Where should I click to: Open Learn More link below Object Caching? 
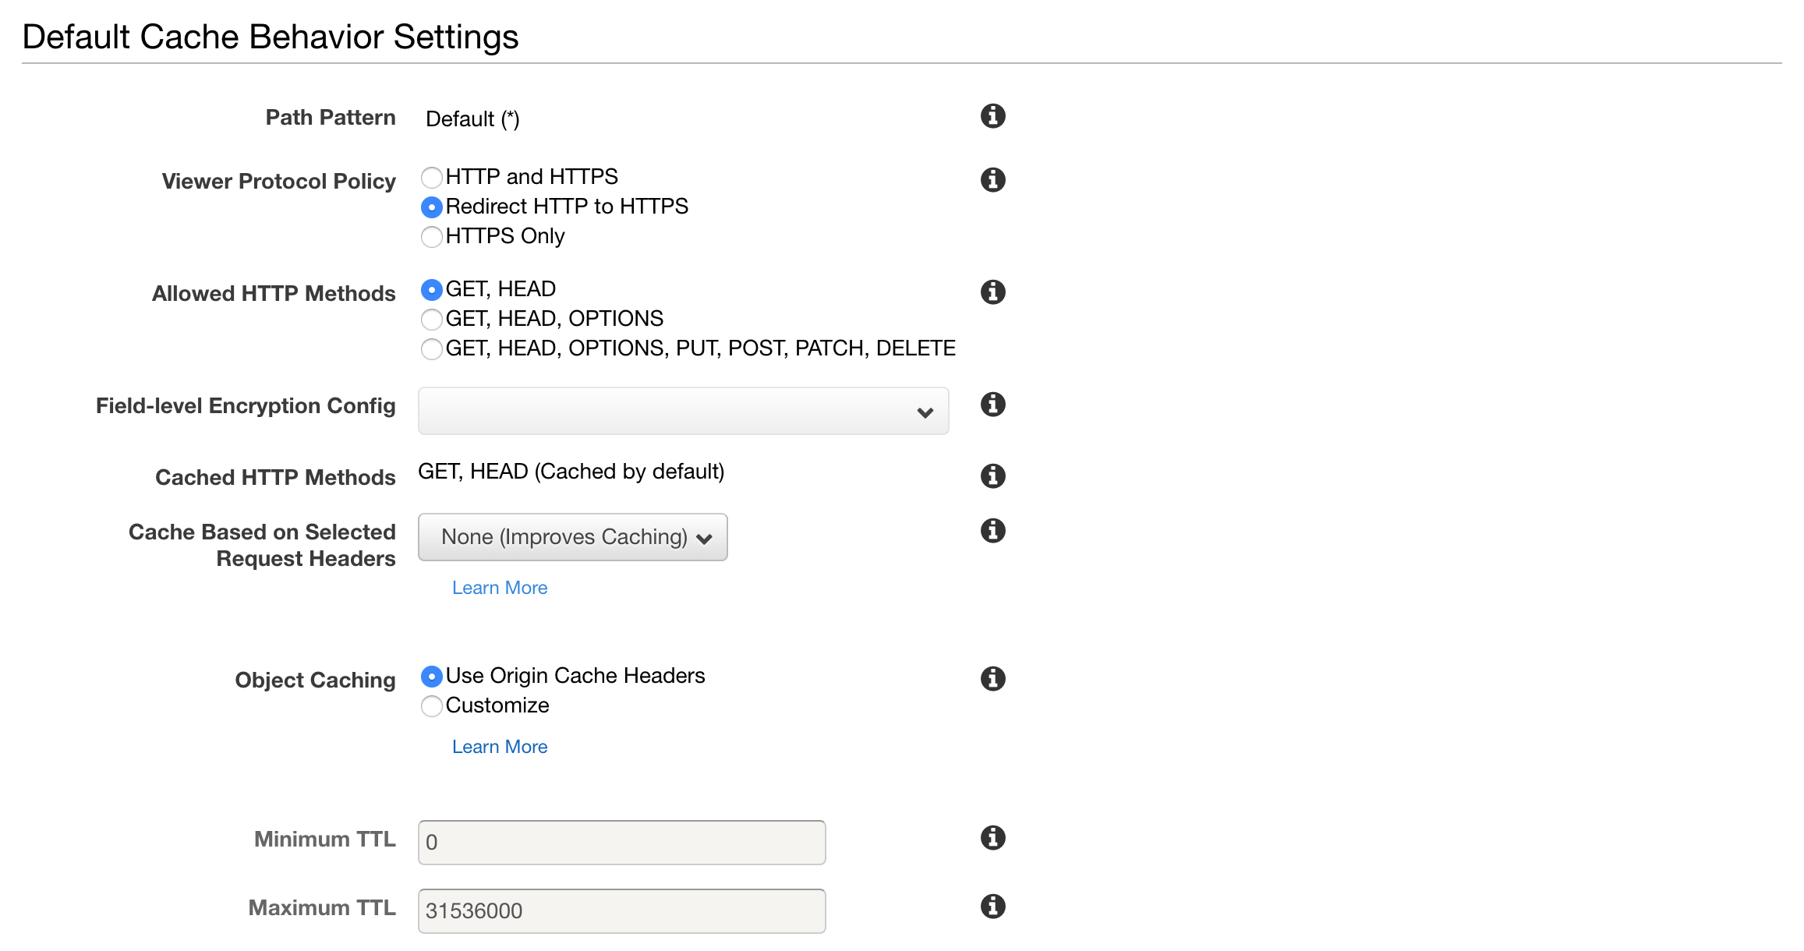coord(499,746)
